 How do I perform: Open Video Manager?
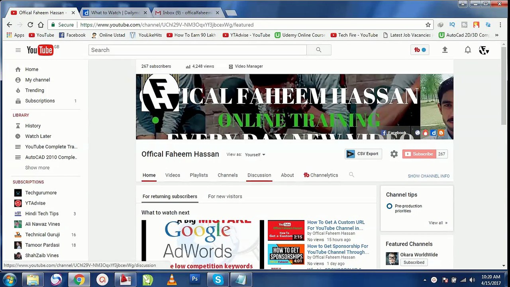pos(246,66)
